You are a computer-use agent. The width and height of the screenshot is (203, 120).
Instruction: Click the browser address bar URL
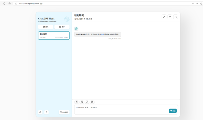coord(31,4)
